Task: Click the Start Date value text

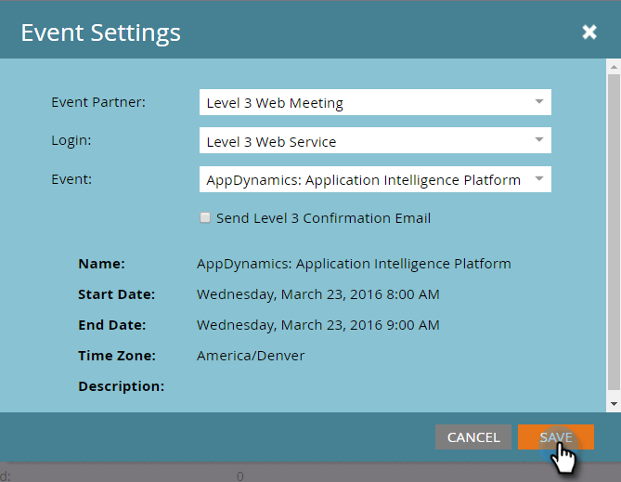Action: pyautogui.click(x=317, y=294)
